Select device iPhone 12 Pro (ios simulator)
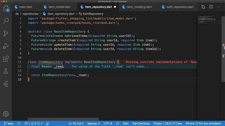Image resolution: width=225 pixels, height=126 pixels. coord(204,124)
